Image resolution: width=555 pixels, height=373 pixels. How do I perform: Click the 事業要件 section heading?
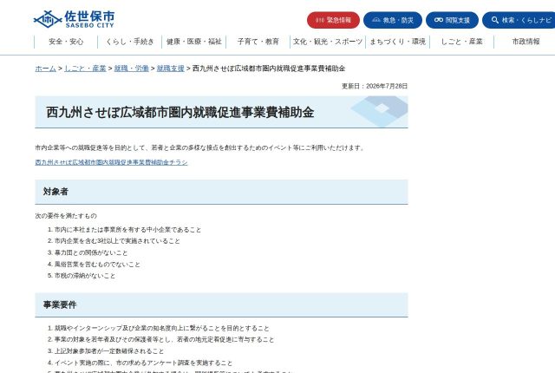pyautogui.click(x=60, y=304)
